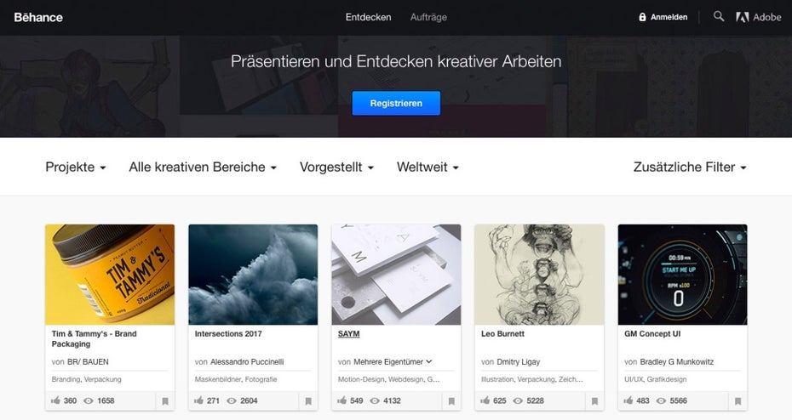Click the Adobe logo icon

(742, 17)
